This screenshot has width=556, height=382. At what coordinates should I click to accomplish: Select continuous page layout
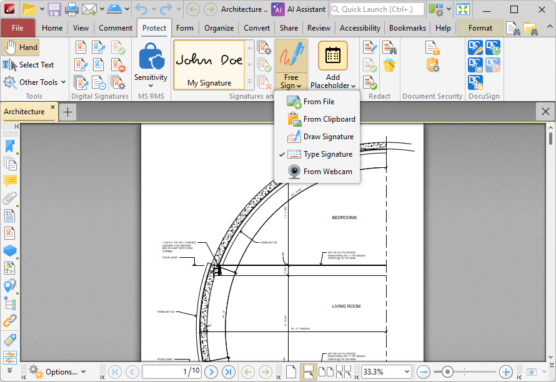(x=308, y=372)
